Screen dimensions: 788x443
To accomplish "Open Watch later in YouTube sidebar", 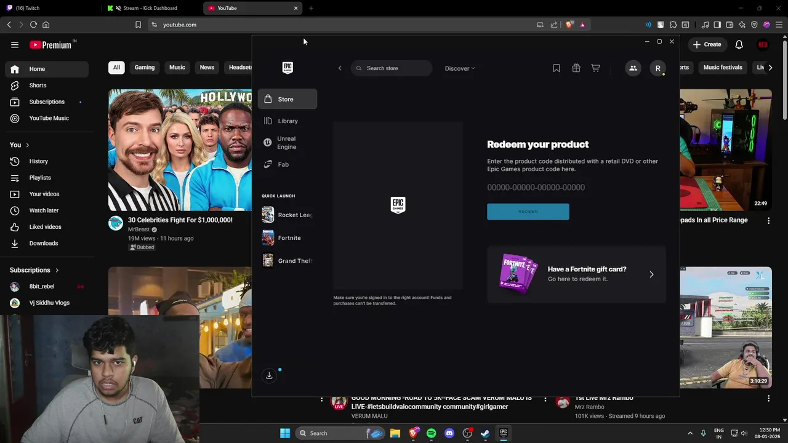I will 47,210.
